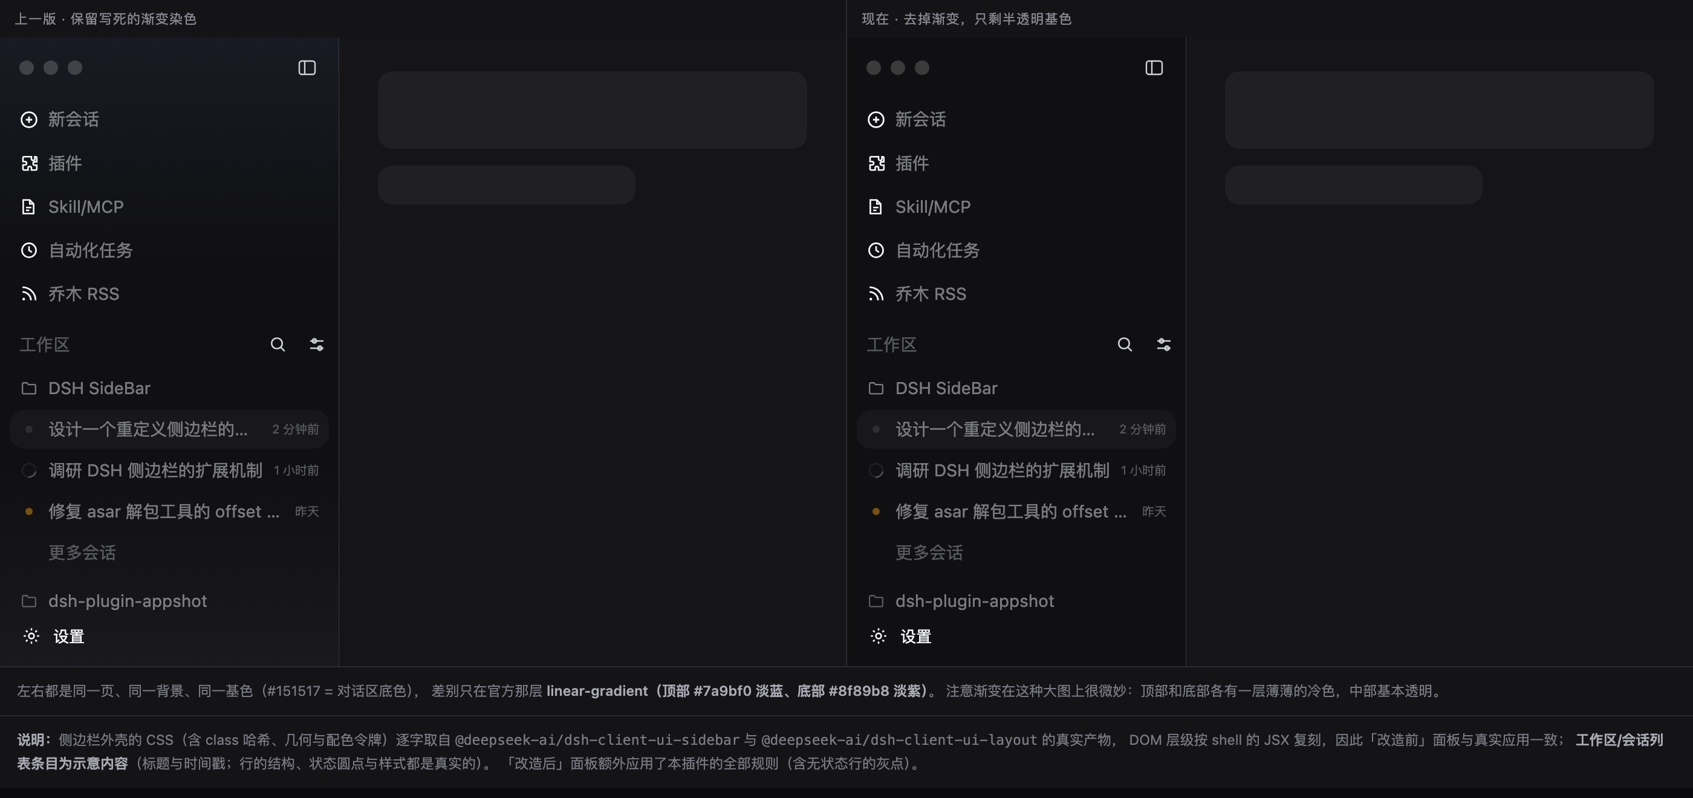Click clock icon for 自动化任务 in left panel
The height and width of the screenshot is (798, 1693).
click(x=29, y=250)
